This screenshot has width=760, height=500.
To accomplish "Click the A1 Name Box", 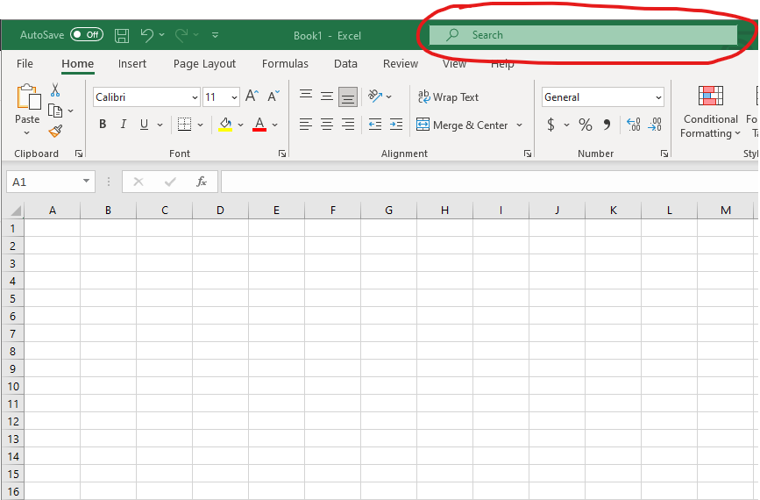I will pos(44,182).
